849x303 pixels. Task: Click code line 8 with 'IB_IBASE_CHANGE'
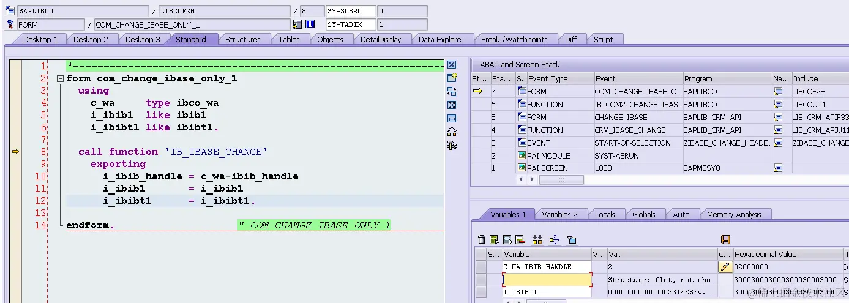coord(173,152)
